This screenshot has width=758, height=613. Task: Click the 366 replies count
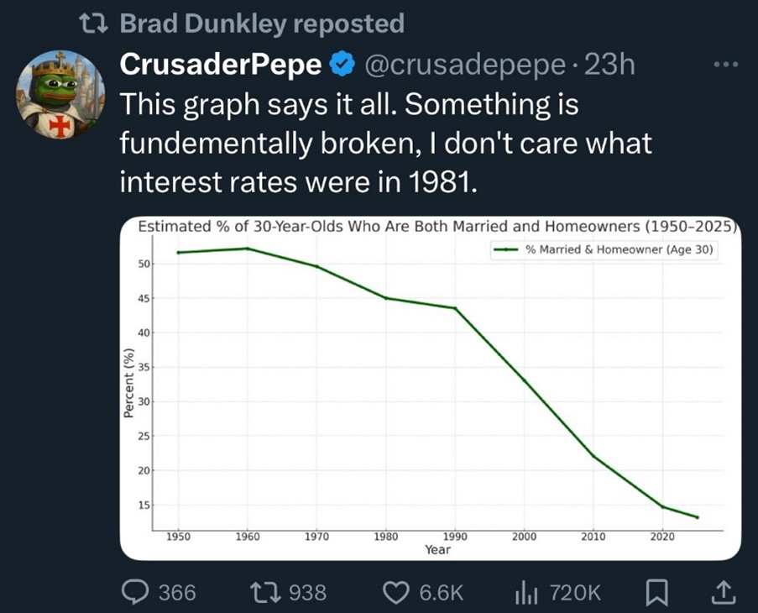[177, 593]
